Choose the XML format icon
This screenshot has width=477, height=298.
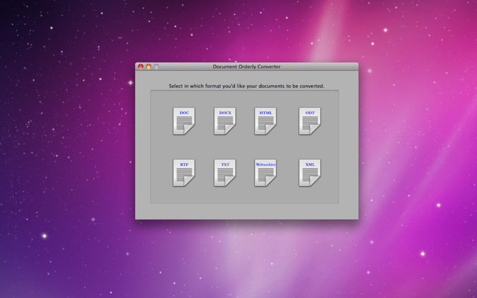tap(309, 173)
